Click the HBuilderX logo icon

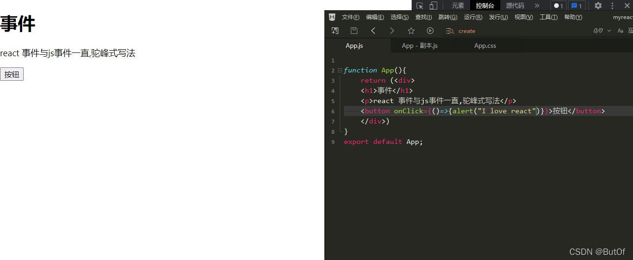coord(332,17)
